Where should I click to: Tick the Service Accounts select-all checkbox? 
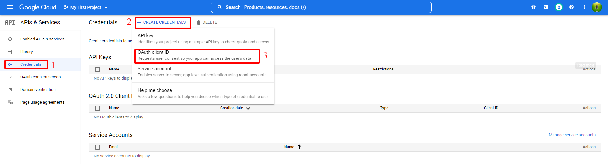tap(98, 147)
